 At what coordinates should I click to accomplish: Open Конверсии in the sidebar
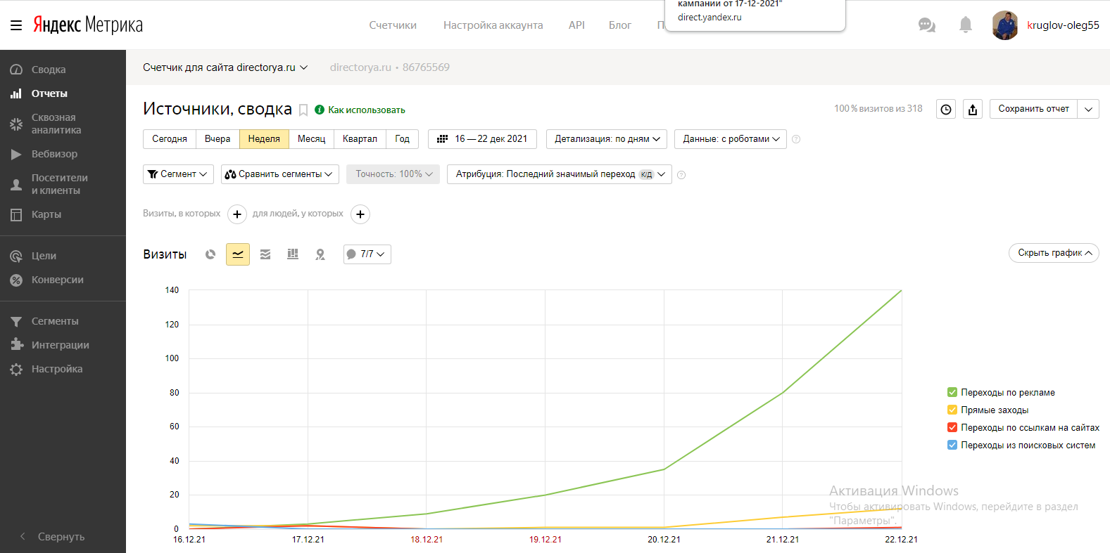(x=57, y=280)
